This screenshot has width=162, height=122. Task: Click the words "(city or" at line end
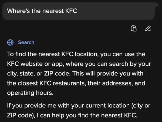(141, 106)
